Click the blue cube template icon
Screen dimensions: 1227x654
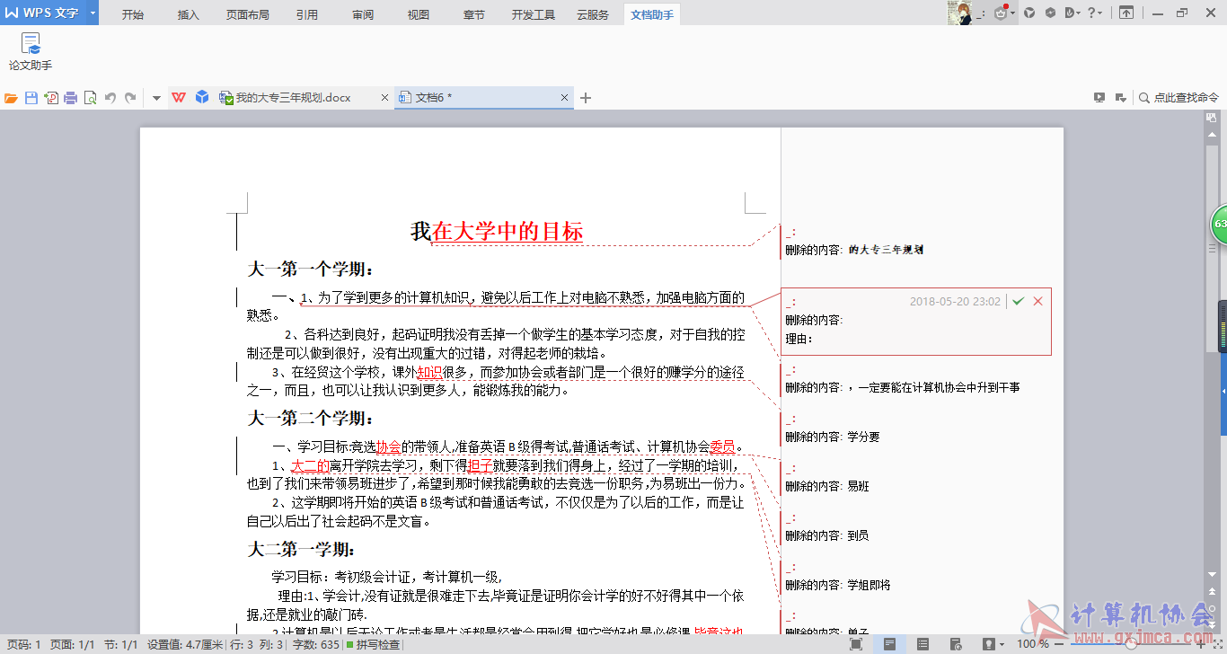coord(202,97)
